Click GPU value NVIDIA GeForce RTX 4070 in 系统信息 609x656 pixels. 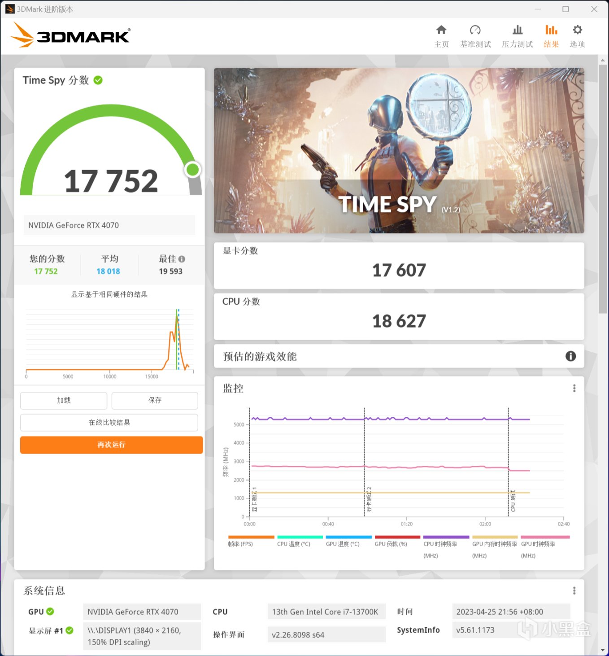[x=142, y=612]
